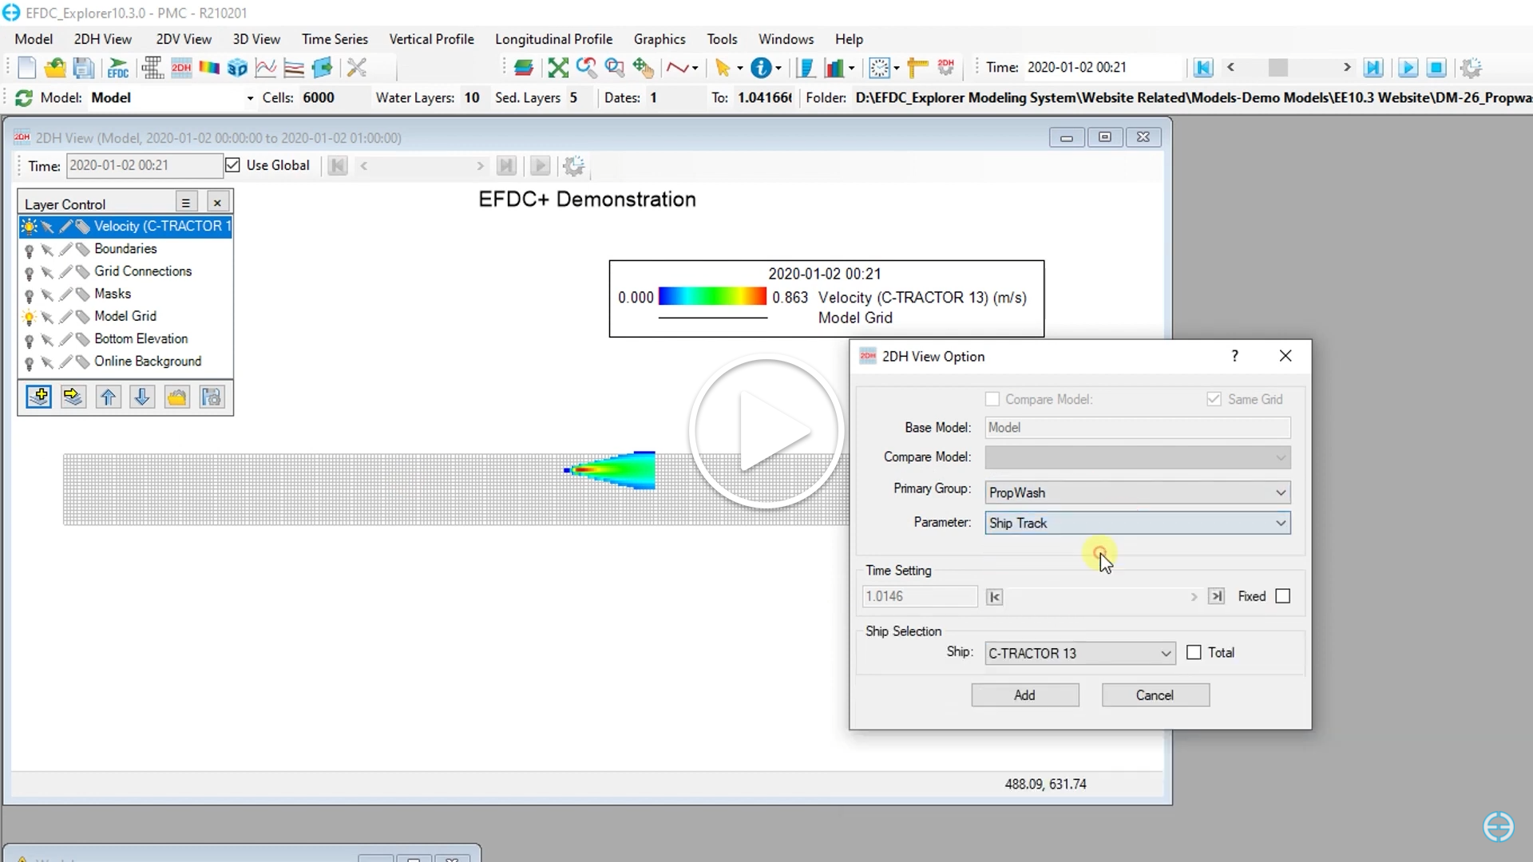Hide the Model Grid layer bulb
This screenshot has height=862, width=1533.
pyautogui.click(x=30, y=317)
